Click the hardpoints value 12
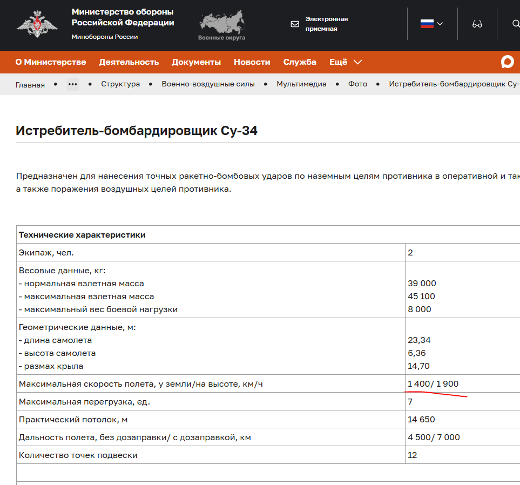Screen dimensions: 520x485 pos(412,455)
